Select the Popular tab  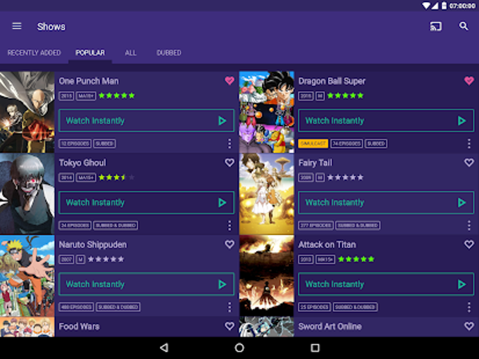point(90,53)
